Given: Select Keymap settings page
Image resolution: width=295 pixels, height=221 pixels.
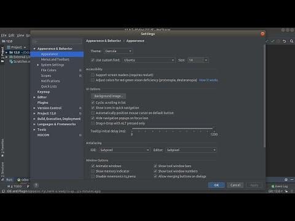Looking at the screenshot, I should pos(44,91).
